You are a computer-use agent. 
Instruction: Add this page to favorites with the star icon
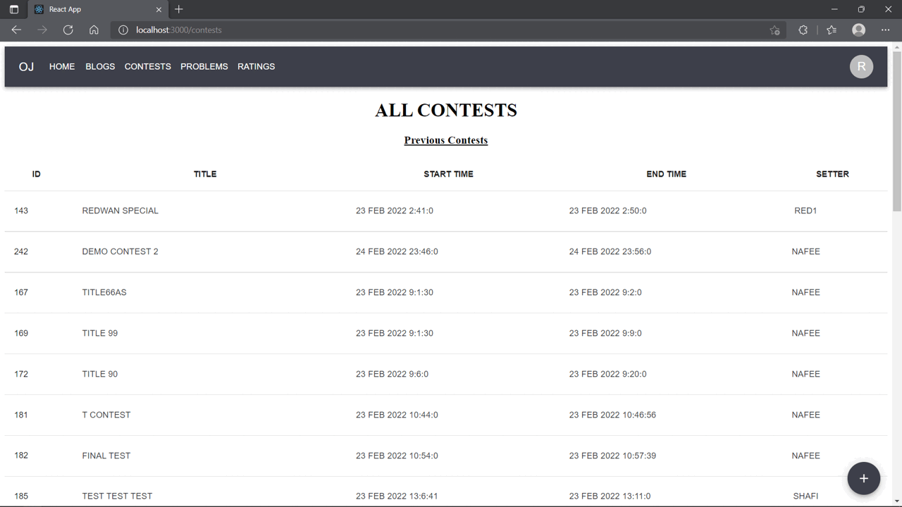tap(774, 30)
